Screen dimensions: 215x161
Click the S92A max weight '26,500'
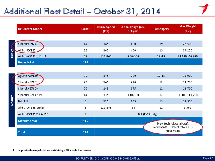click(x=188, y=44)
